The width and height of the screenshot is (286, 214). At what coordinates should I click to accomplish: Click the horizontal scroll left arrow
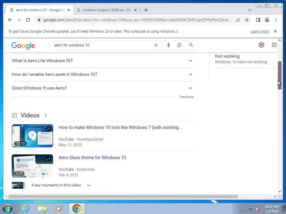click(6, 196)
